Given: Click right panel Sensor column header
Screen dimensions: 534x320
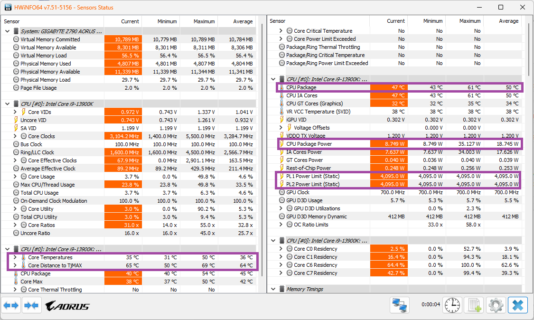Looking at the screenshot, I should point(319,21).
